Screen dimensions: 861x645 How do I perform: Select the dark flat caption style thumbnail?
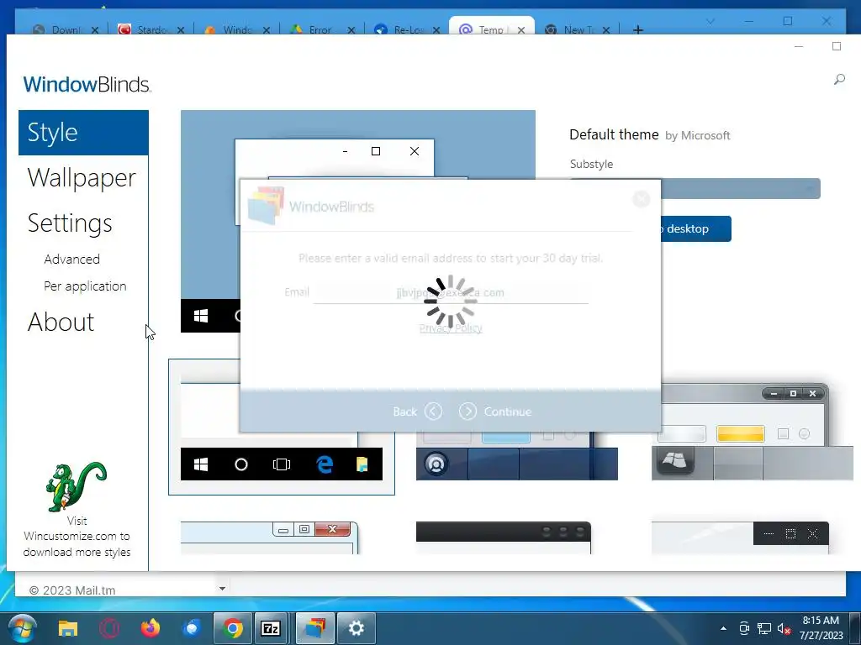(x=740, y=537)
